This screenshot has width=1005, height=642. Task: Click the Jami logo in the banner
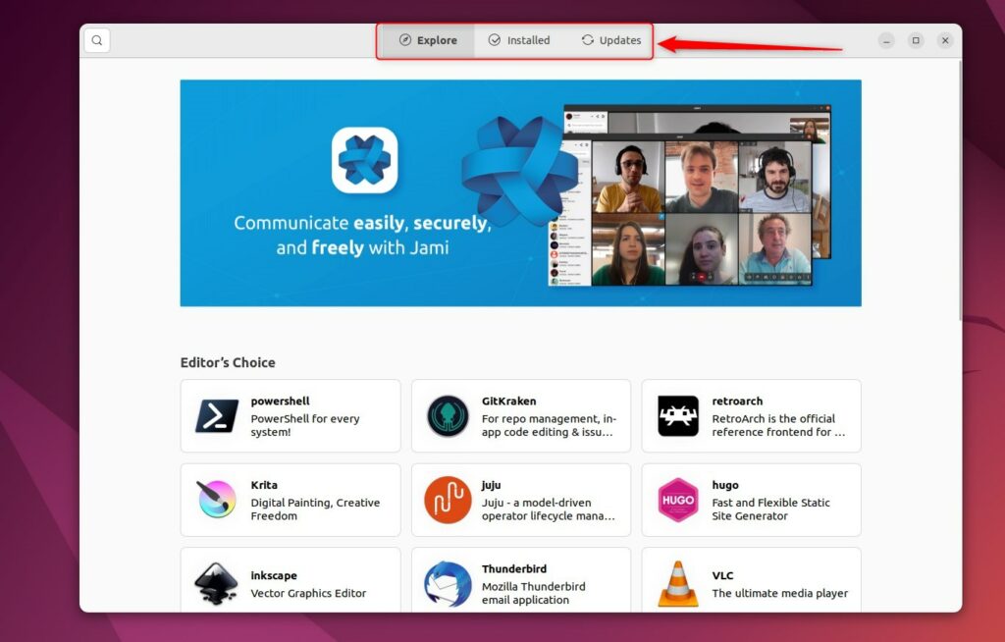pos(365,160)
